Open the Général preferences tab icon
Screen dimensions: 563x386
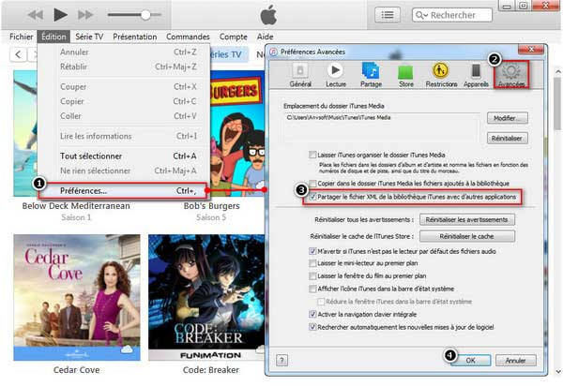point(300,75)
